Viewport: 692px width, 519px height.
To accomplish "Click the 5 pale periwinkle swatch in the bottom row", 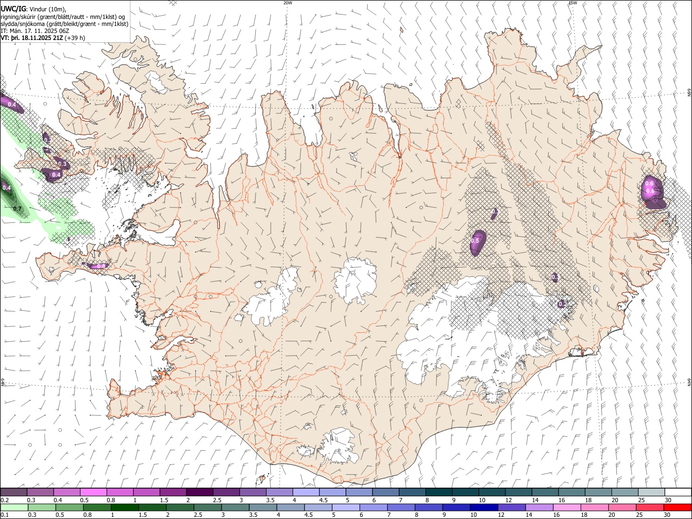I will tap(345, 507).
